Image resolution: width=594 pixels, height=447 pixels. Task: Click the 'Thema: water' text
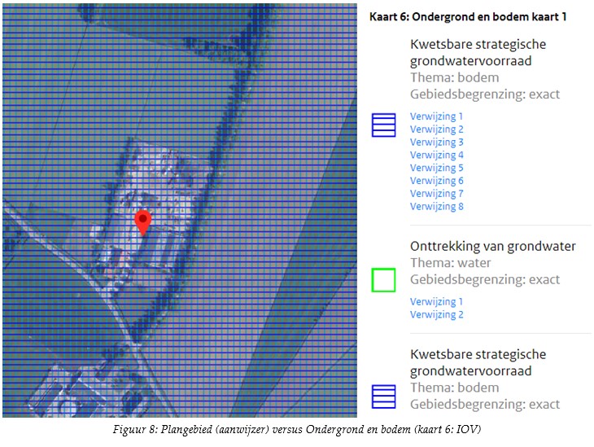451,263
